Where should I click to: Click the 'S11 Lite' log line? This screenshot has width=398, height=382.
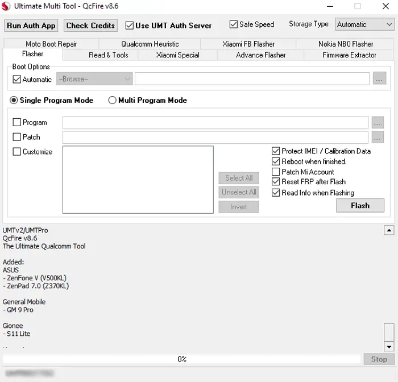pyautogui.click(x=16, y=334)
